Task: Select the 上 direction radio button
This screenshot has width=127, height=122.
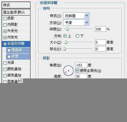Action: (65, 36)
